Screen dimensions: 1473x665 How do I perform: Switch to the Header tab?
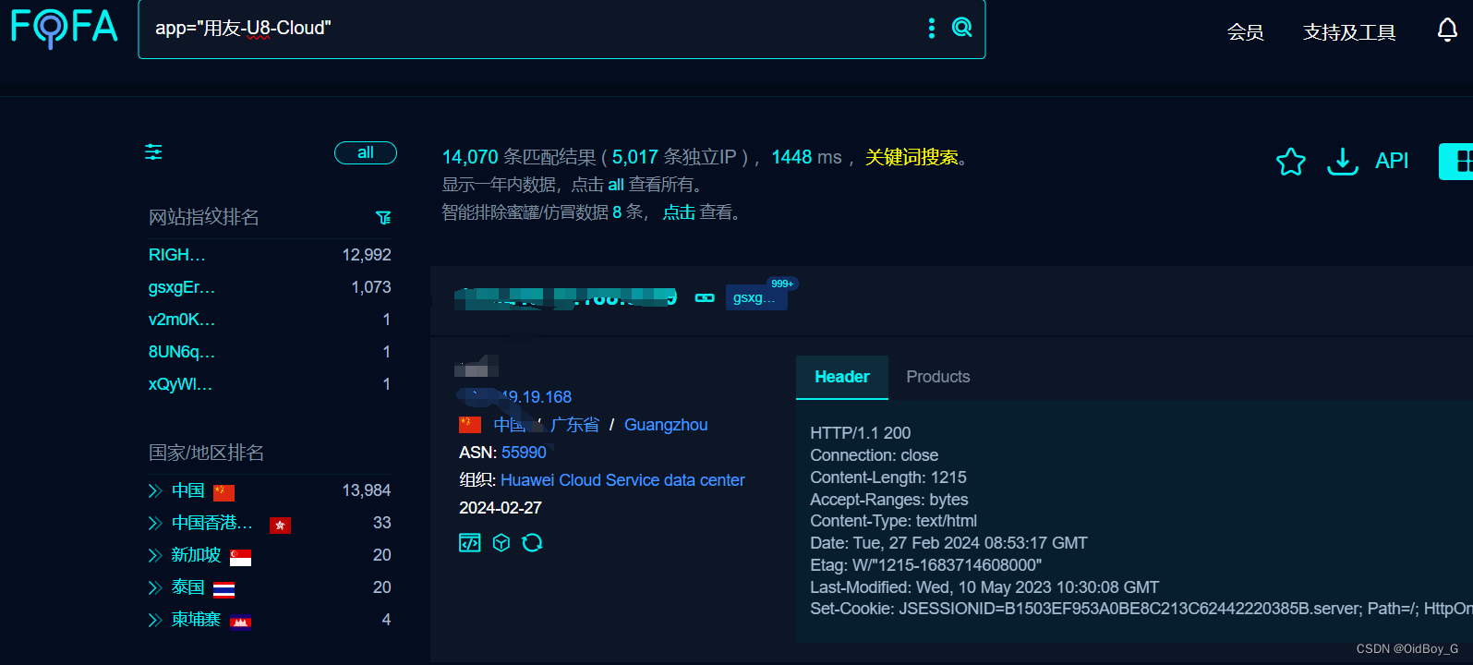(842, 377)
